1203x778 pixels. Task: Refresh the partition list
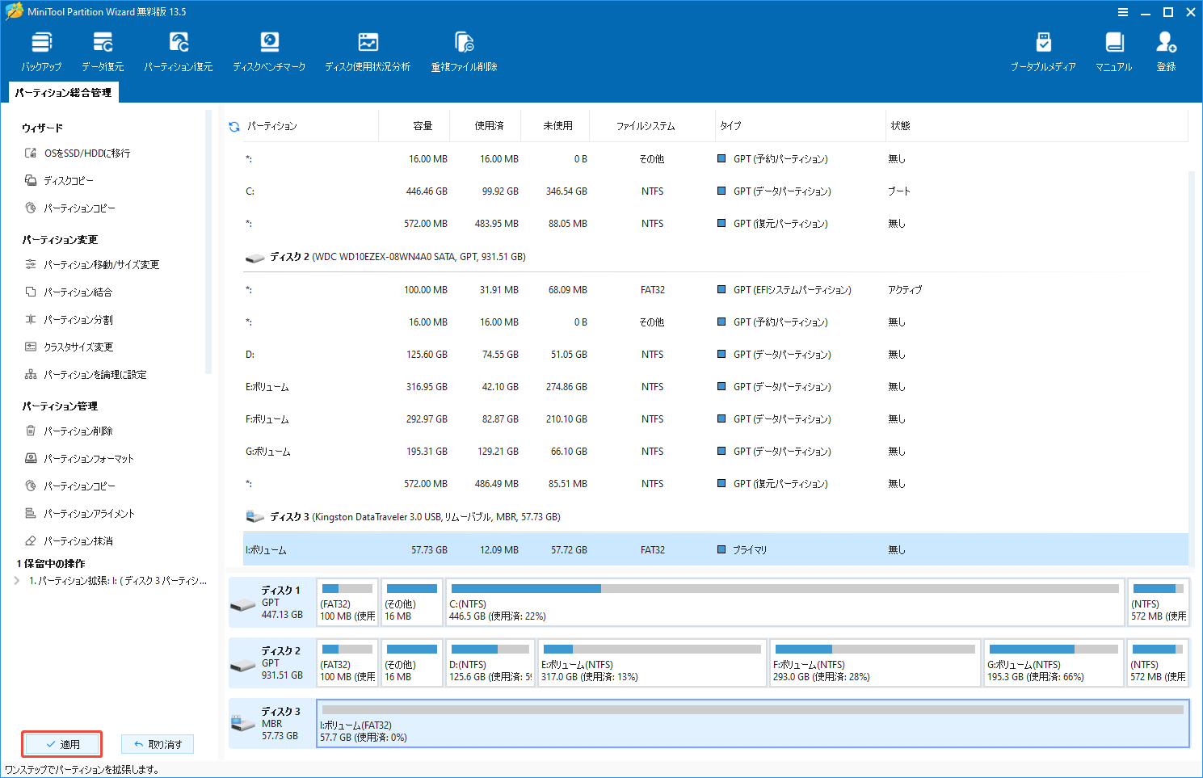(x=233, y=126)
